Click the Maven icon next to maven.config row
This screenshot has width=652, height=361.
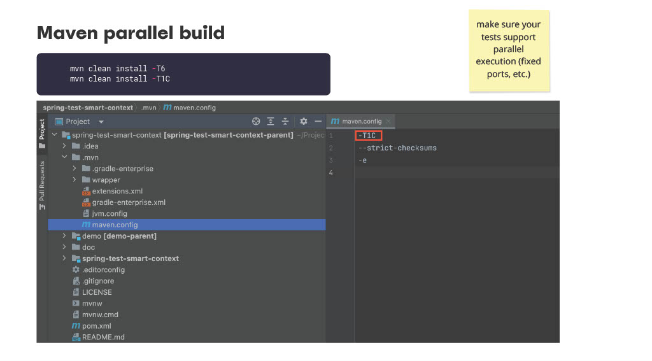pos(86,225)
